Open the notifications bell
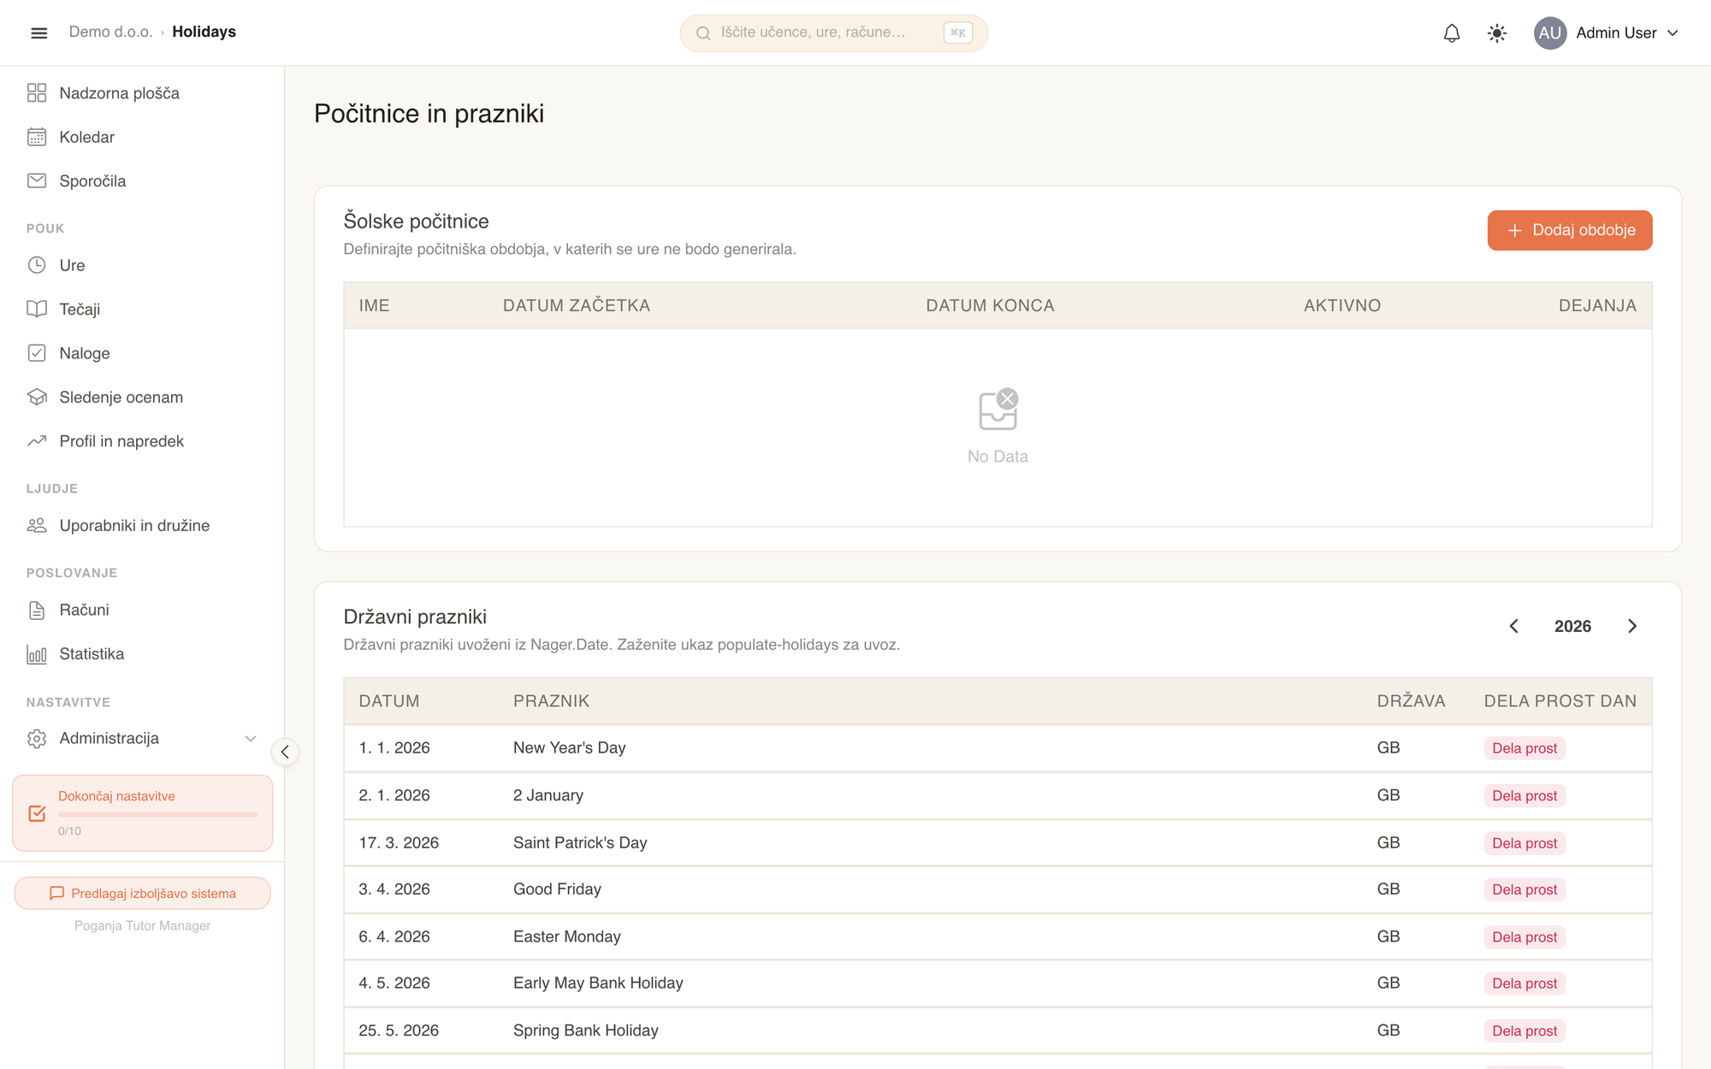 pos(1452,33)
